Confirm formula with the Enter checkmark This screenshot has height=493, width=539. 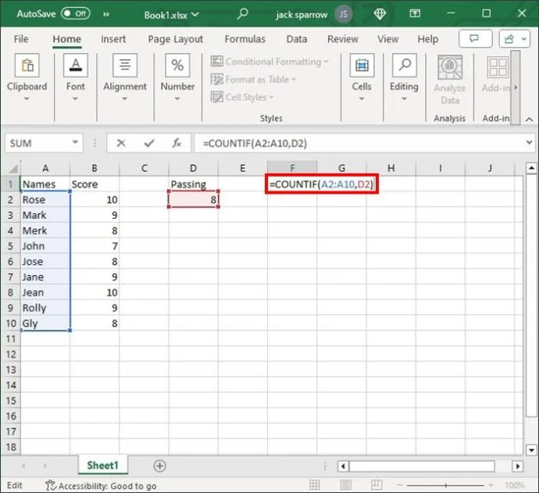[148, 143]
